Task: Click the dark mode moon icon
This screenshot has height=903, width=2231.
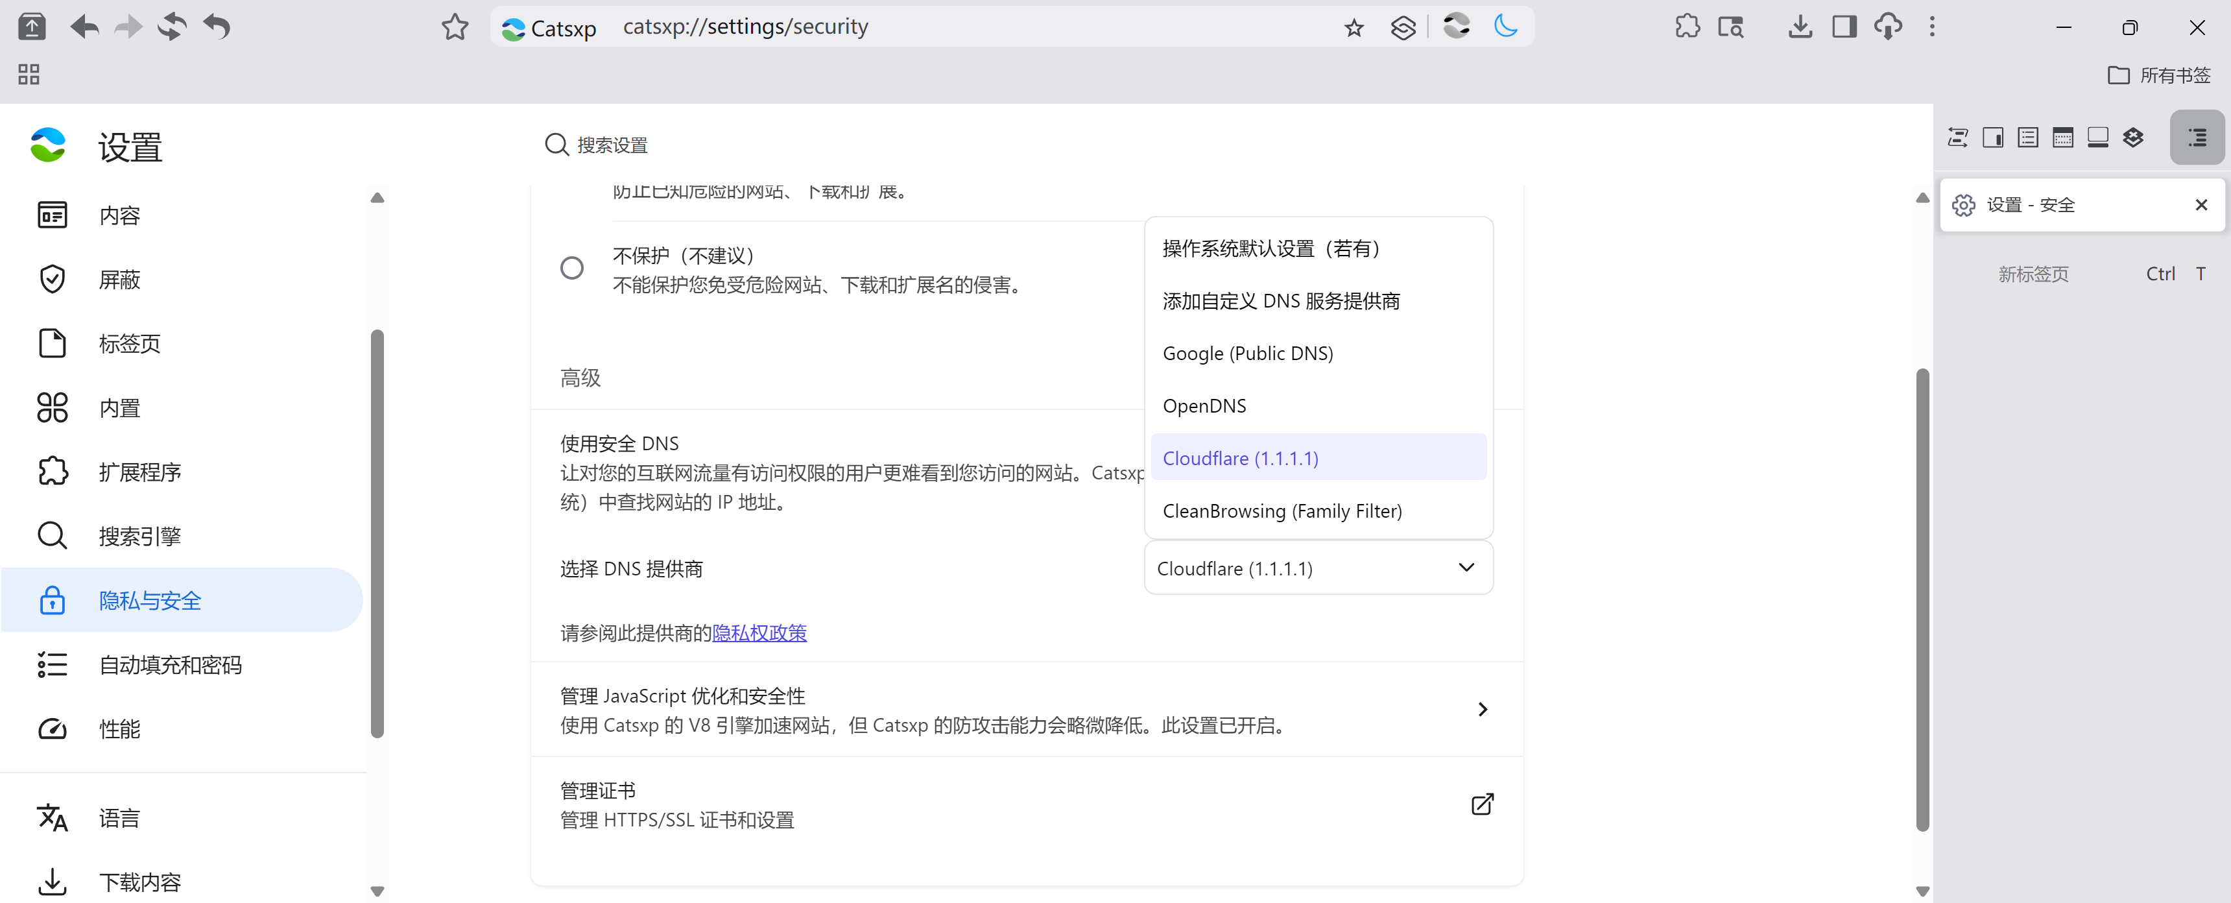Action: click(1505, 26)
